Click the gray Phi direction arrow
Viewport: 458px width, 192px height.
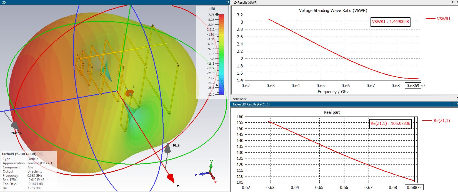pyautogui.click(x=167, y=148)
